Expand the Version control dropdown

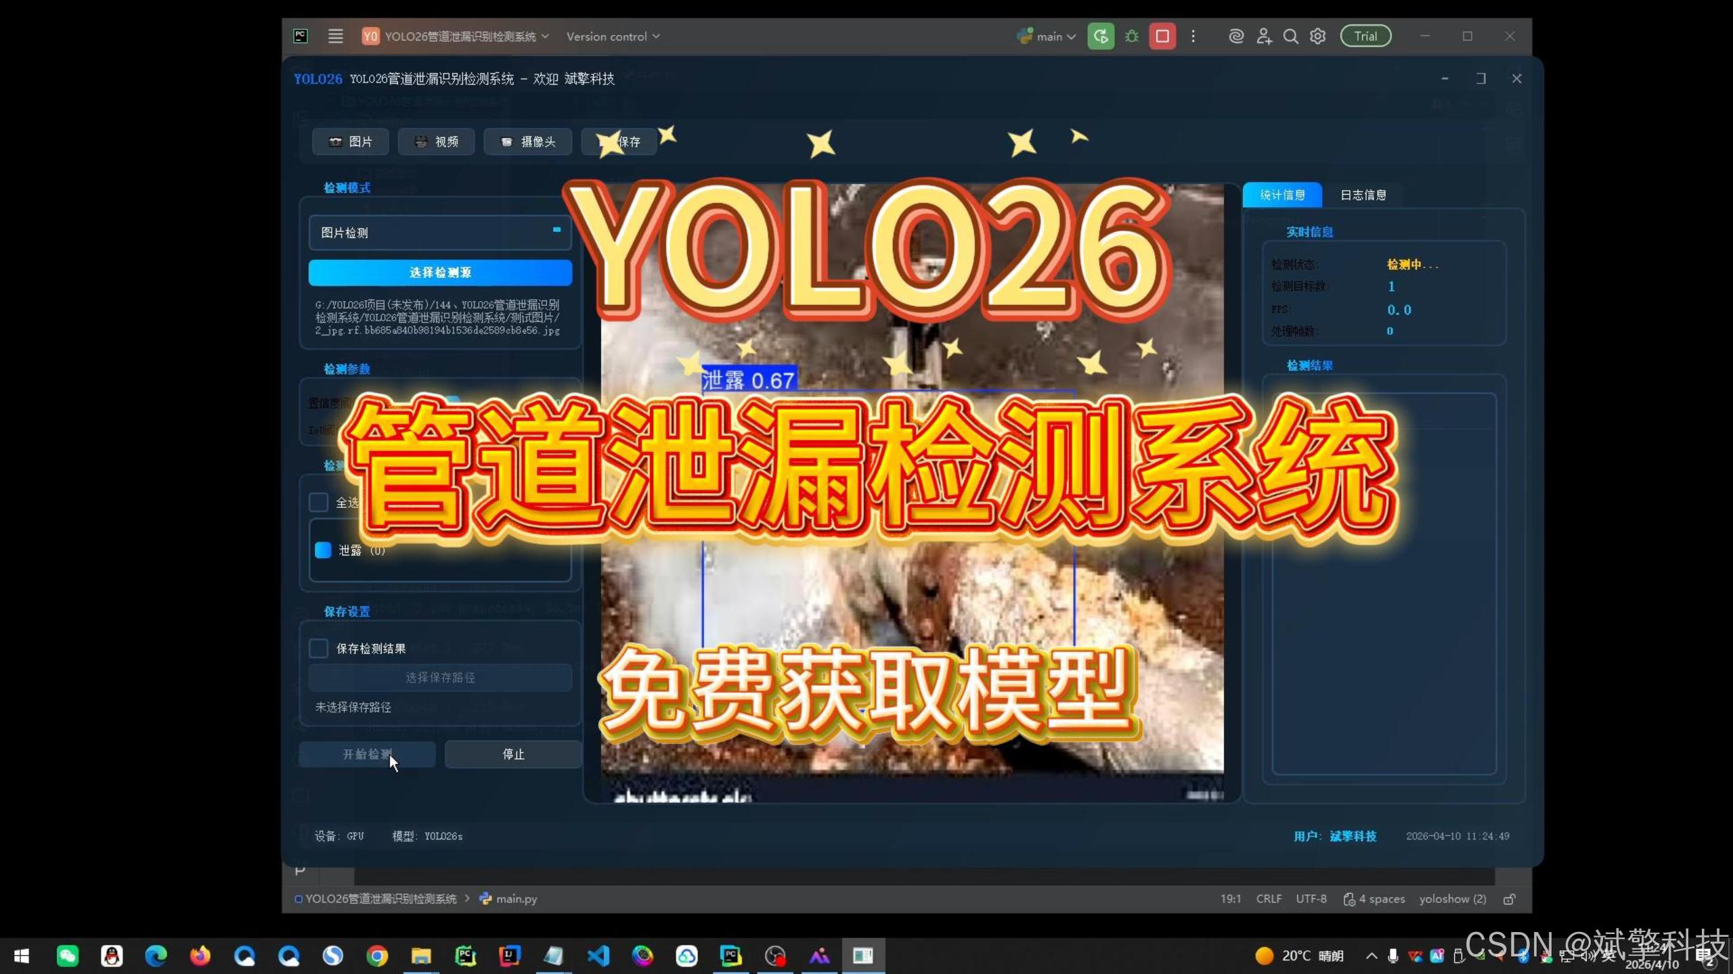click(x=613, y=37)
